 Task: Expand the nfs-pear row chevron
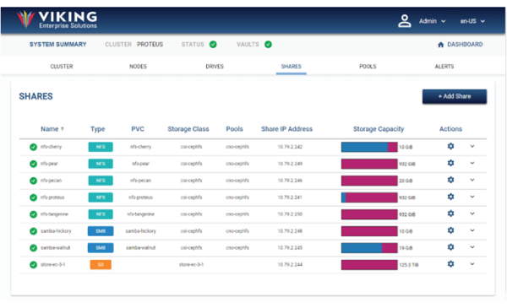click(x=472, y=163)
